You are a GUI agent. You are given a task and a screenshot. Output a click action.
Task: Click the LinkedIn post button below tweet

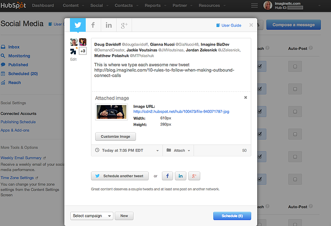[x=180, y=176]
